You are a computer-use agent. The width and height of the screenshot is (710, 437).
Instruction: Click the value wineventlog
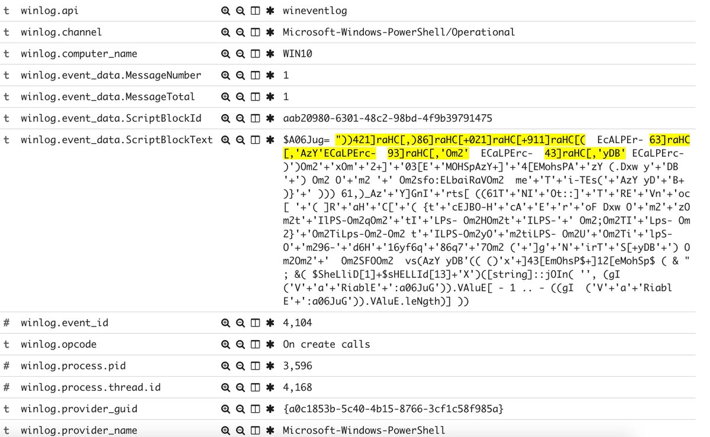315,11
